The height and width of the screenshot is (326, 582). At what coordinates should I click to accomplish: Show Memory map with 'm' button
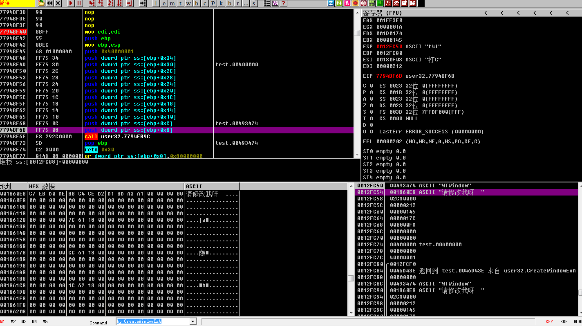click(x=172, y=3)
